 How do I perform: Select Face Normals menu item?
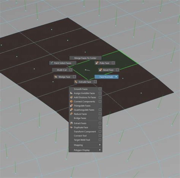(x=106, y=77)
